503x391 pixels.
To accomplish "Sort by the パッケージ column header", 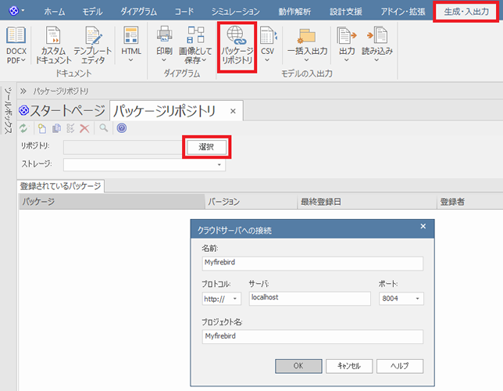I will [x=112, y=202].
